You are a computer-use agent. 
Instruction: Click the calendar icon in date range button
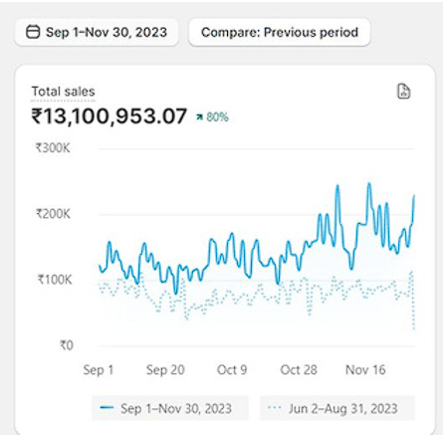[x=33, y=32]
